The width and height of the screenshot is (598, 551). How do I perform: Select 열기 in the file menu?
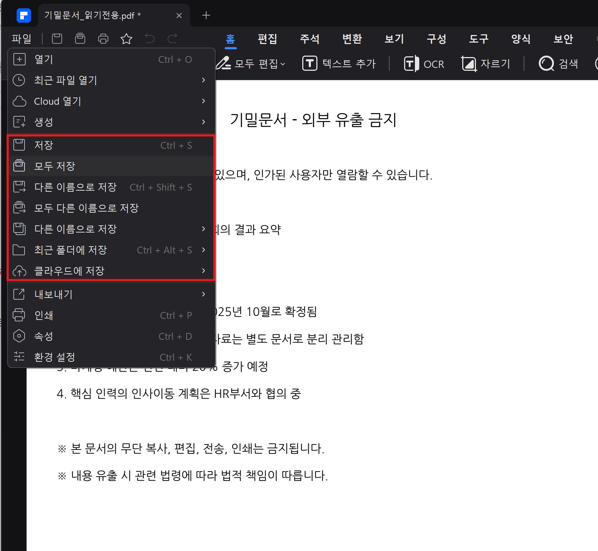coord(112,59)
